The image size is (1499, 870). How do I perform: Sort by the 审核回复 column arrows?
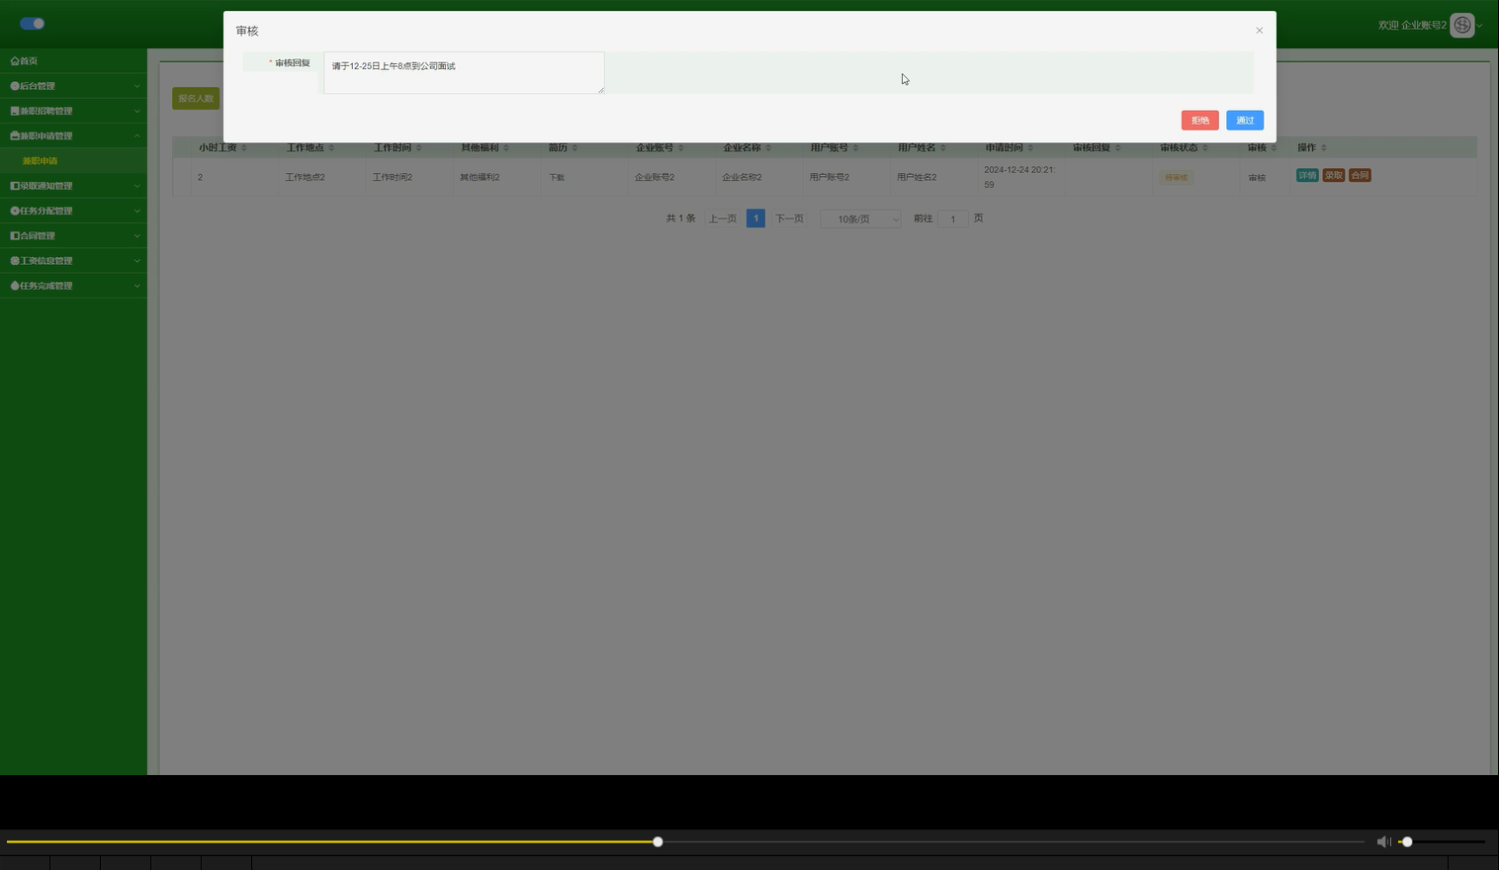pos(1117,148)
